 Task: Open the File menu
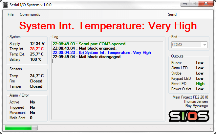coord(11,14)
